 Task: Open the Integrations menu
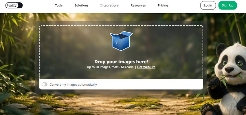[x=109, y=5]
